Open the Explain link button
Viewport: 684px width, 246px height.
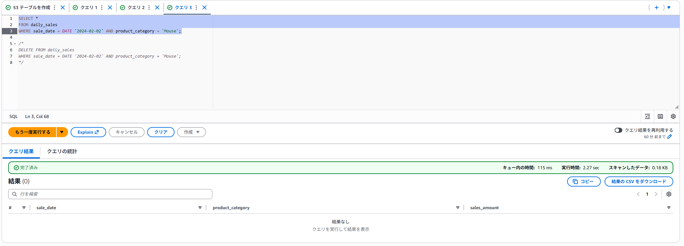(88, 132)
